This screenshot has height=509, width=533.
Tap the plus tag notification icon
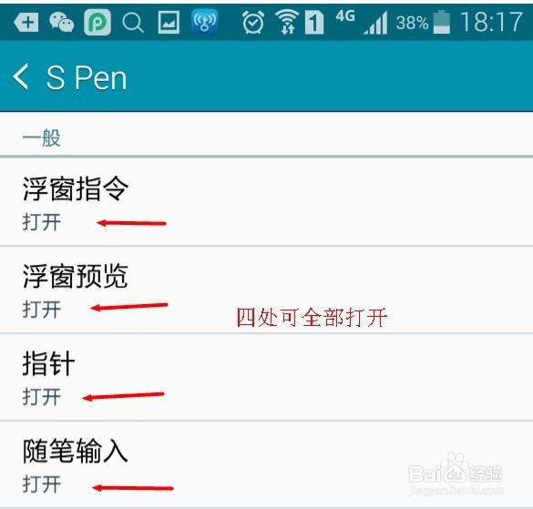(x=26, y=23)
